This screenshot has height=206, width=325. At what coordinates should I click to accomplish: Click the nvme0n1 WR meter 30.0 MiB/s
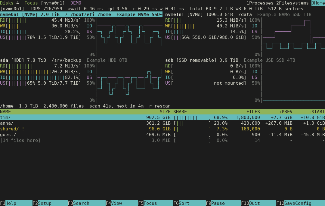(41, 26)
